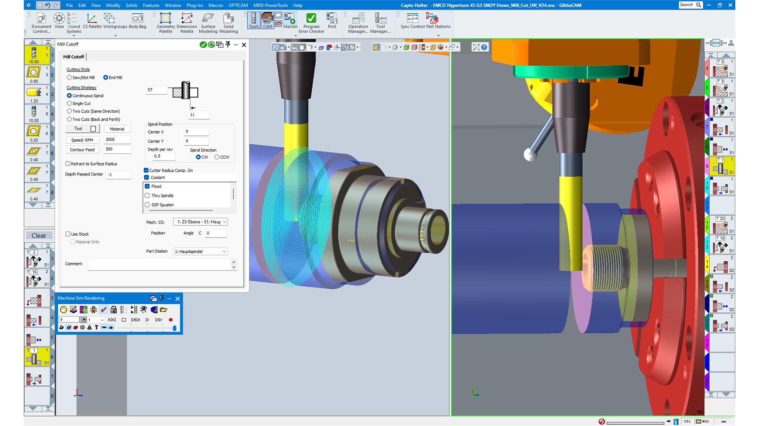Click the help question mark in viewport

click(x=484, y=47)
